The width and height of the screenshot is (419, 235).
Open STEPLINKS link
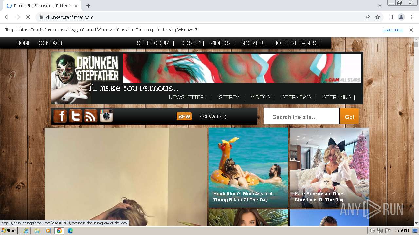[337, 97]
